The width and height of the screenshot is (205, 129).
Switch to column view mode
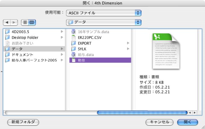click(x=32, y=22)
